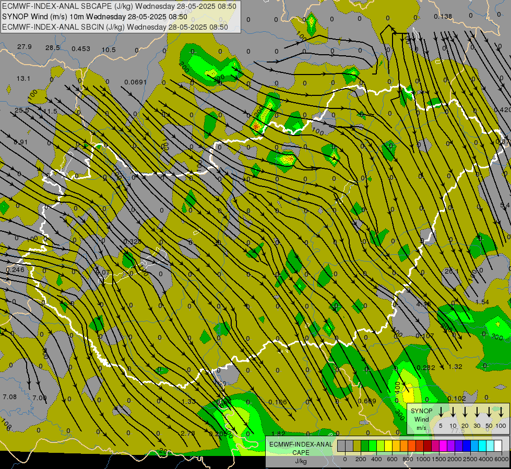Screen dimensions: 511x469
Task: Click the 'ECMWF-INDEX-ANAL CAPE' legend label
Action: pos(301,448)
